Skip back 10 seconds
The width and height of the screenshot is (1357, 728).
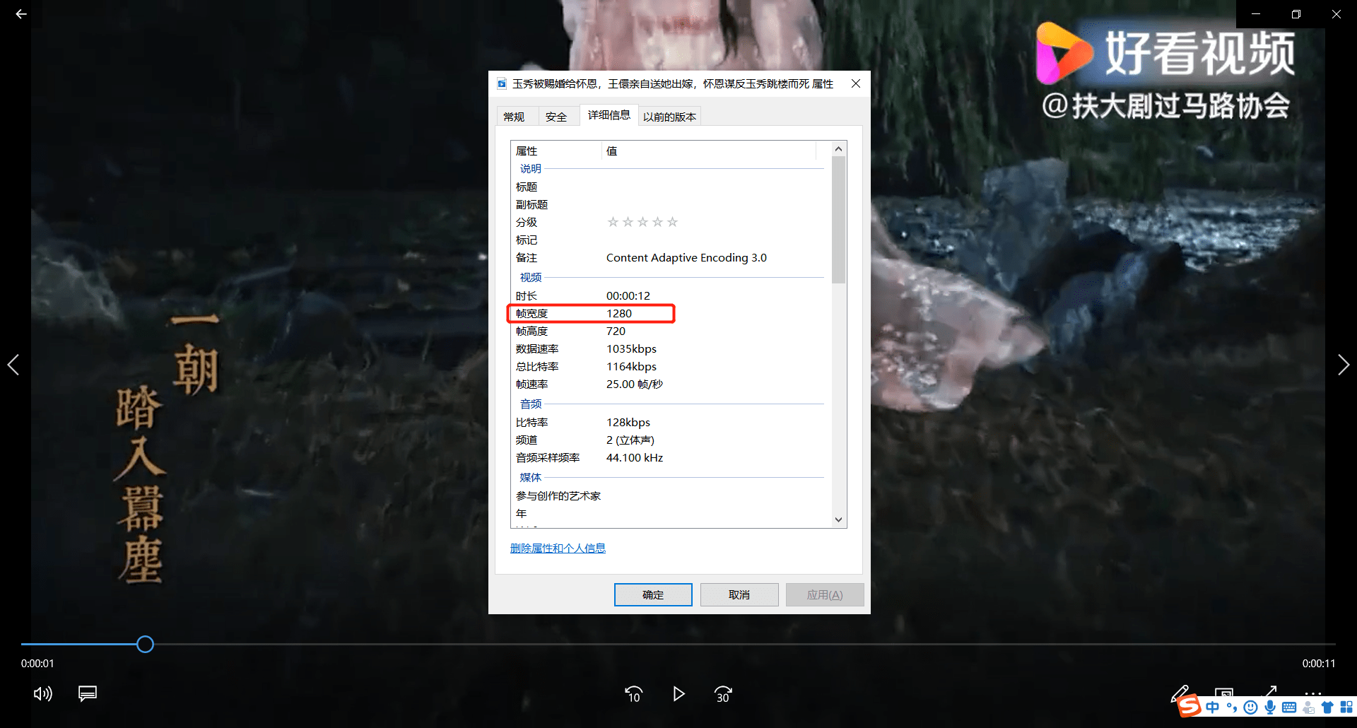point(634,694)
